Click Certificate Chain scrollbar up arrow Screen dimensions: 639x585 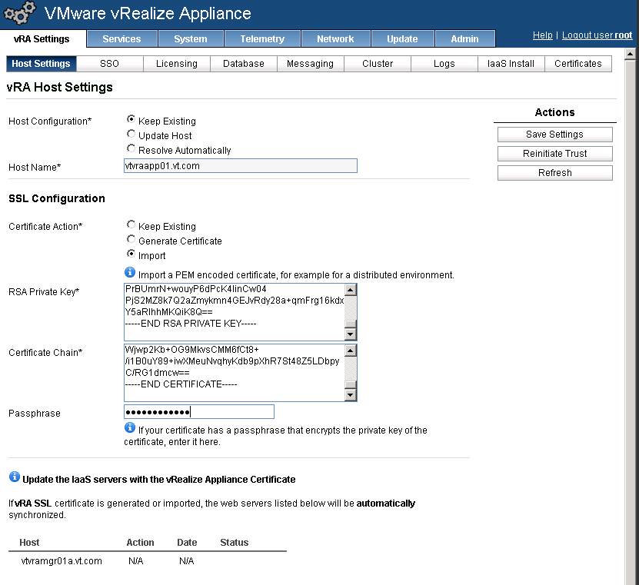coord(351,351)
